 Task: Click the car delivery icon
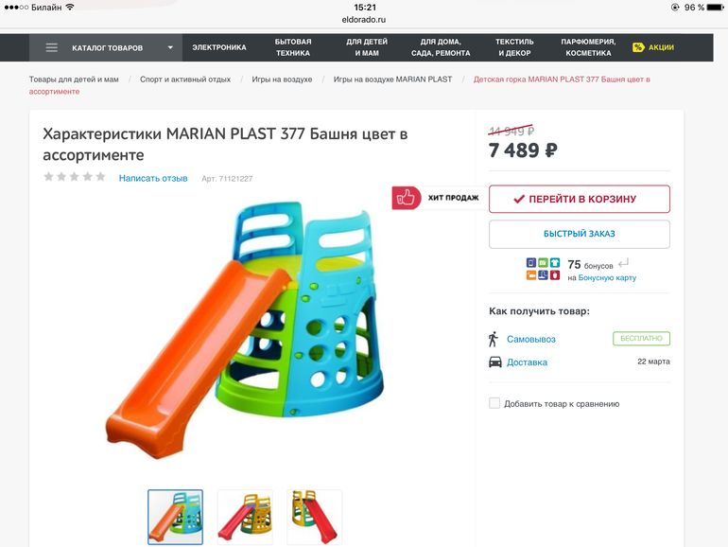tap(494, 362)
